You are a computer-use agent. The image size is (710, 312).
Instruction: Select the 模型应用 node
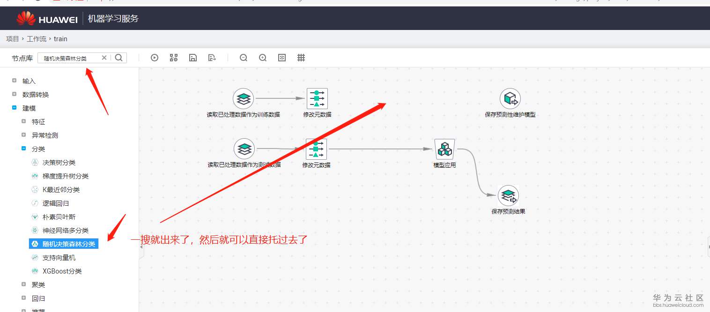pyautogui.click(x=444, y=149)
